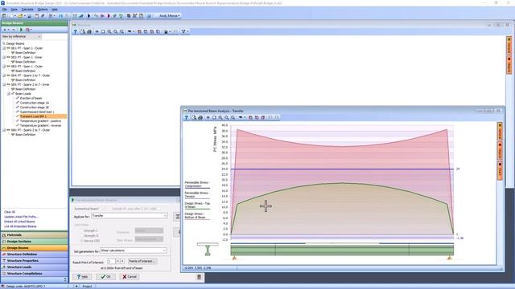
Task: Select the Service I/III radio button
Action: 82,241
